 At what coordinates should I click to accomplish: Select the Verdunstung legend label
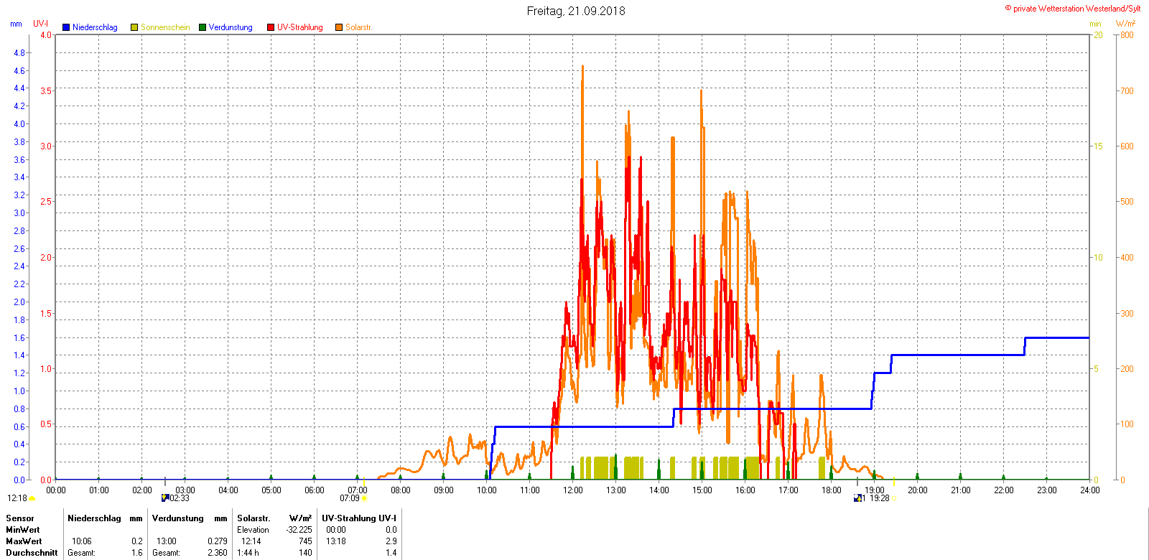pyautogui.click(x=231, y=27)
